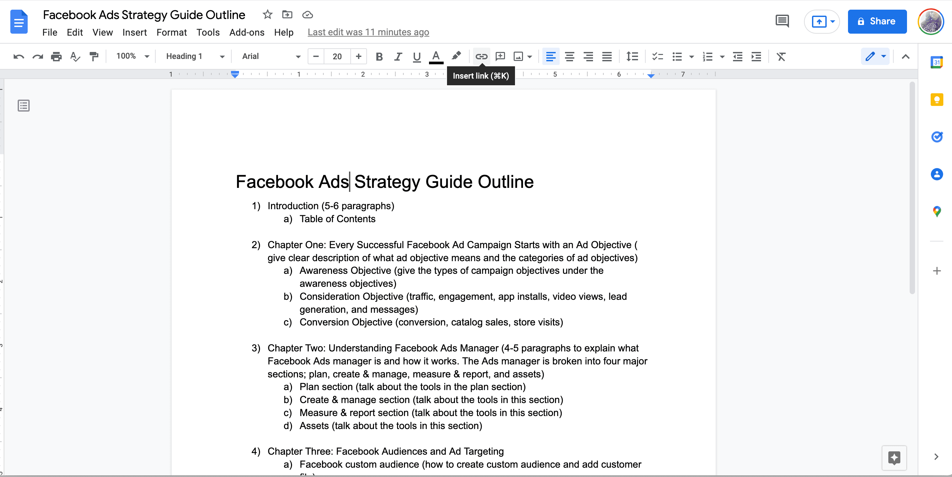Star this document

tap(268, 15)
